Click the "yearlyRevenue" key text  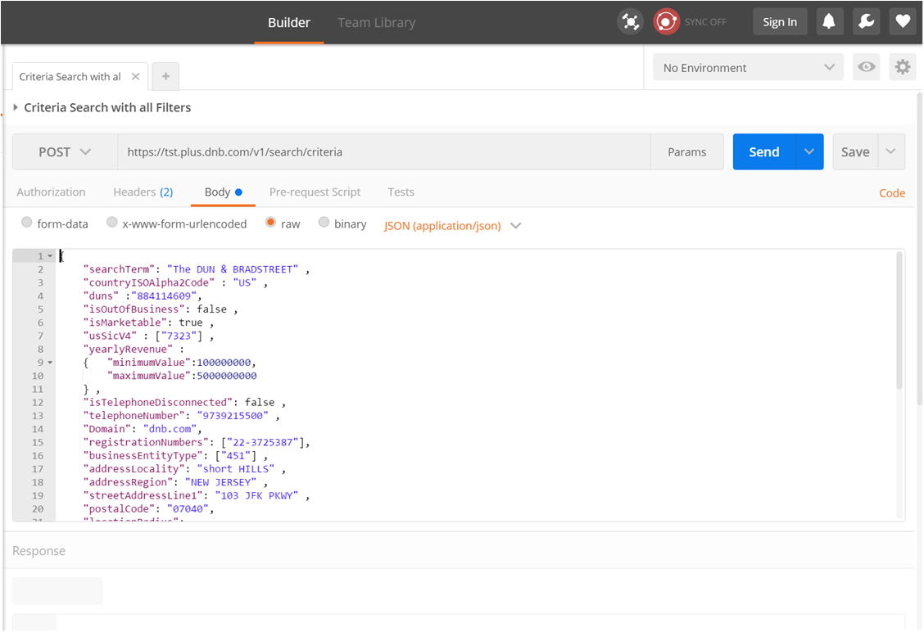coord(128,350)
